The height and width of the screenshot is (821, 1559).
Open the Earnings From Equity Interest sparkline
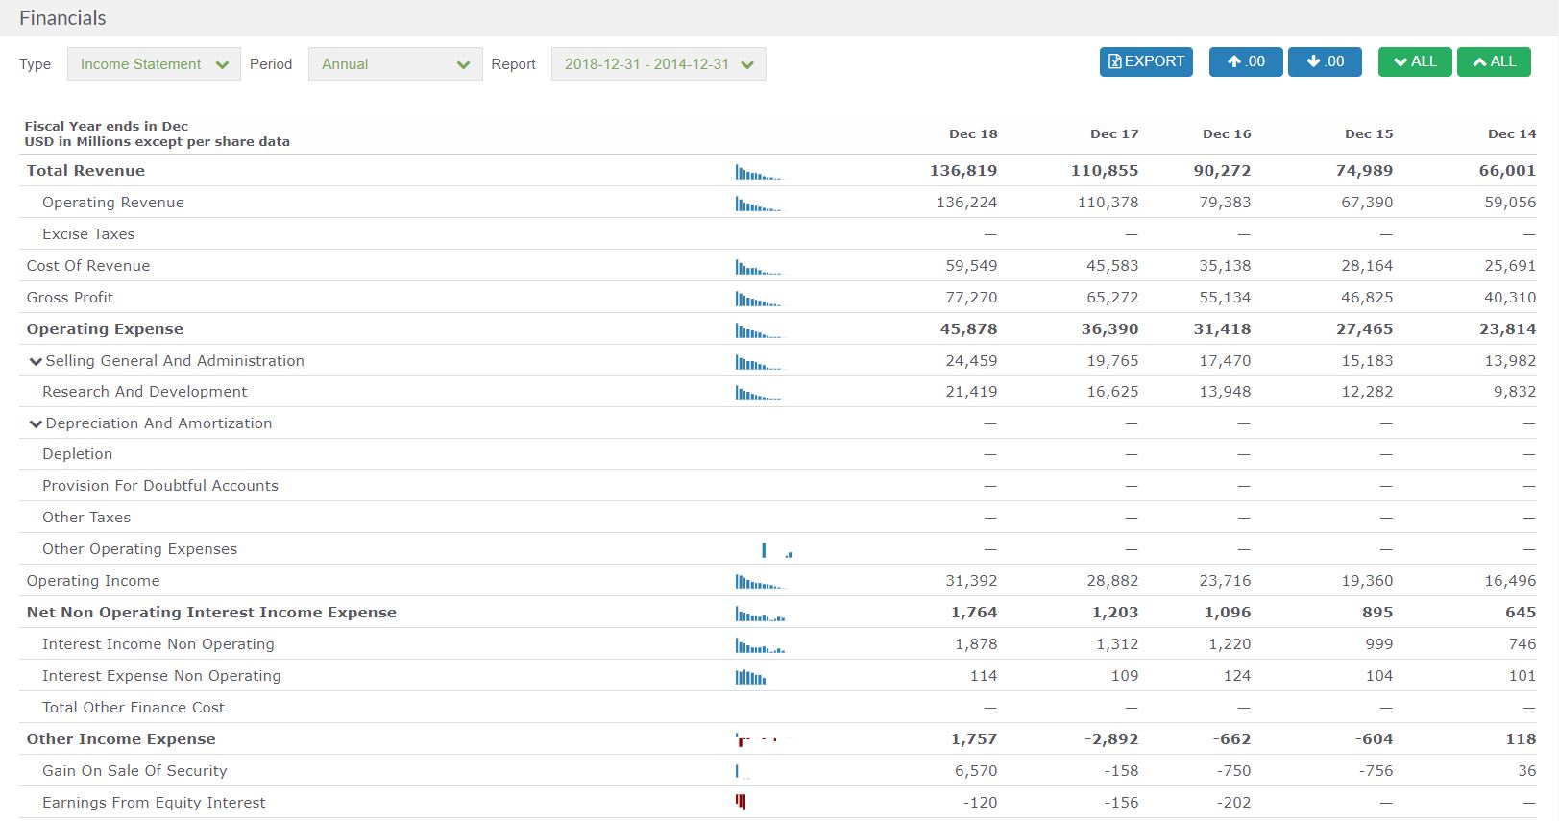coord(741,802)
